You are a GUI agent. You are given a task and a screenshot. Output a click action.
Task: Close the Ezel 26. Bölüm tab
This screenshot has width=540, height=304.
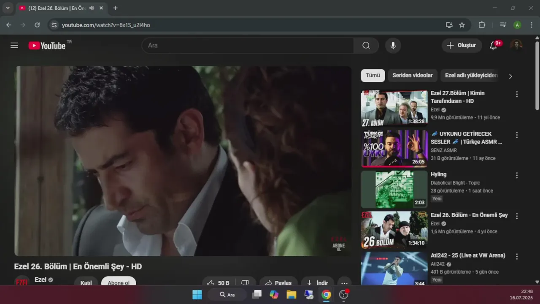[x=101, y=8]
